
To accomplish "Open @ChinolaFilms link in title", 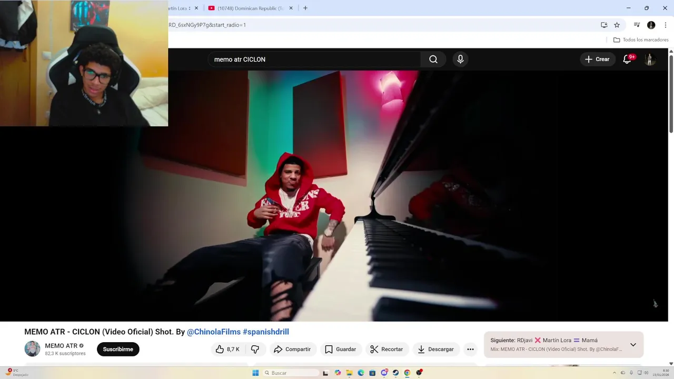I will [x=213, y=332].
